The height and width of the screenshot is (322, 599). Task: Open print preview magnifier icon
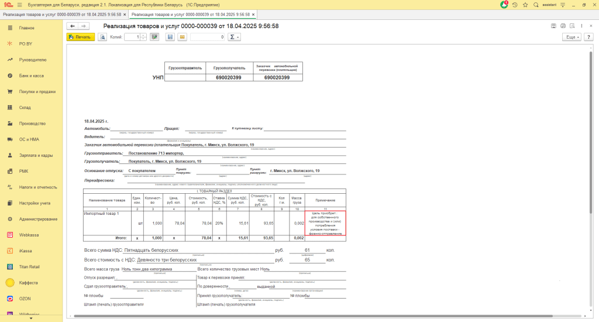[102, 37]
